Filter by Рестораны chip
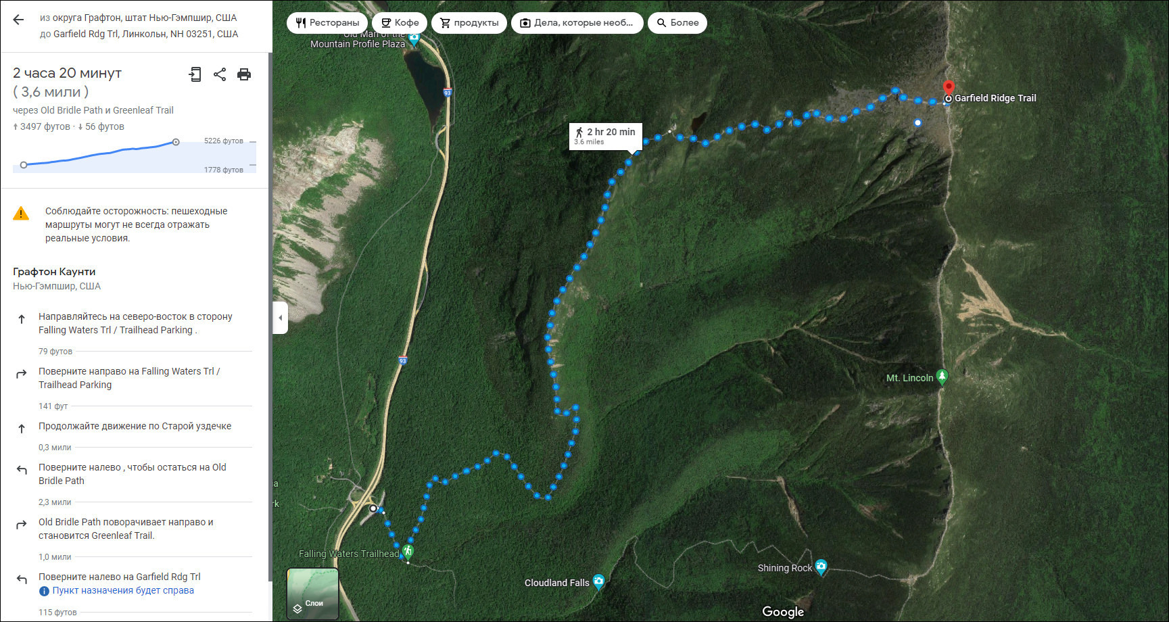This screenshot has height=622, width=1169. (x=327, y=22)
